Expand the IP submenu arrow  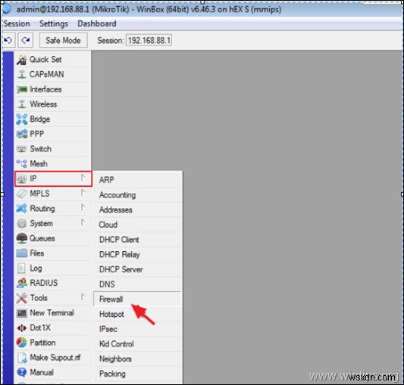(83, 178)
